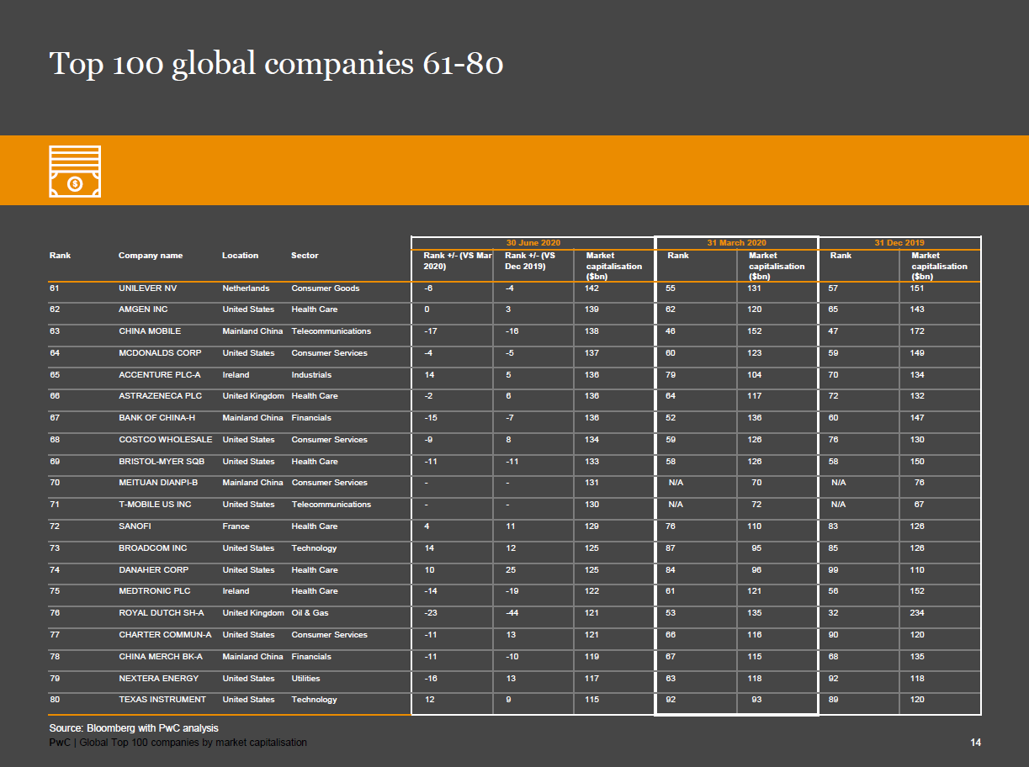Click 'Rank +/- (VS Mar 2020)' column header
This screenshot has height=767, width=1029.
(458, 261)
